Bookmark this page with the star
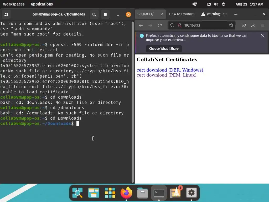 click(231, 26)
